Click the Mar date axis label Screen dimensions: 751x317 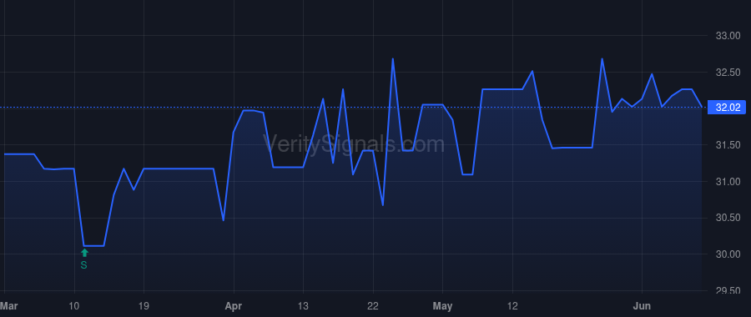pyautogui.click(x=8, y=306)
